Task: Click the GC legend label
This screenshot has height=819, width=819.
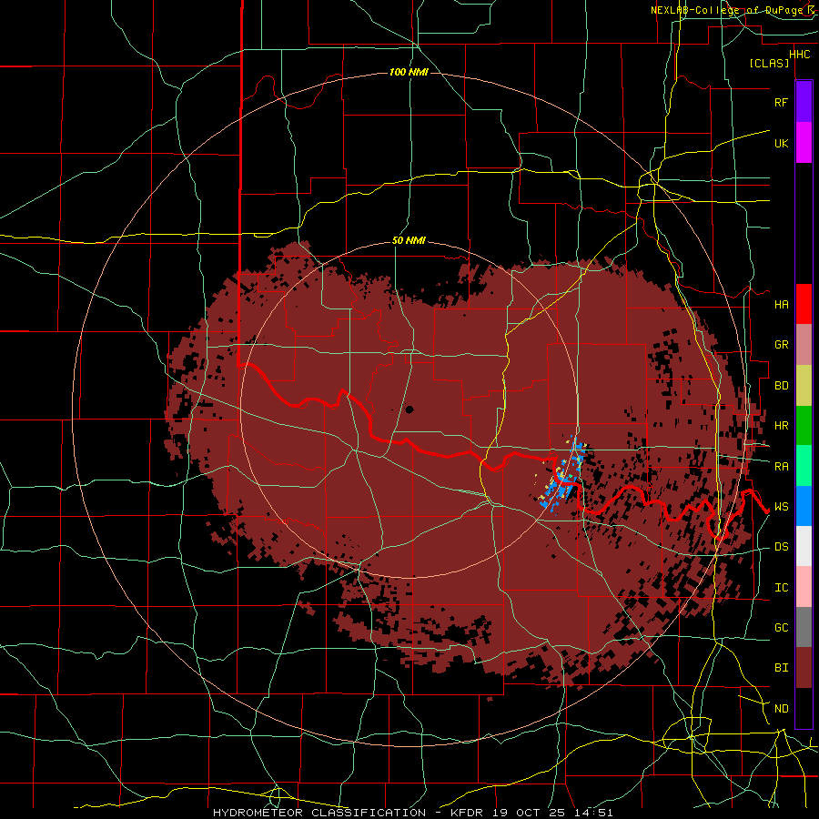Action: click(781, 628)
